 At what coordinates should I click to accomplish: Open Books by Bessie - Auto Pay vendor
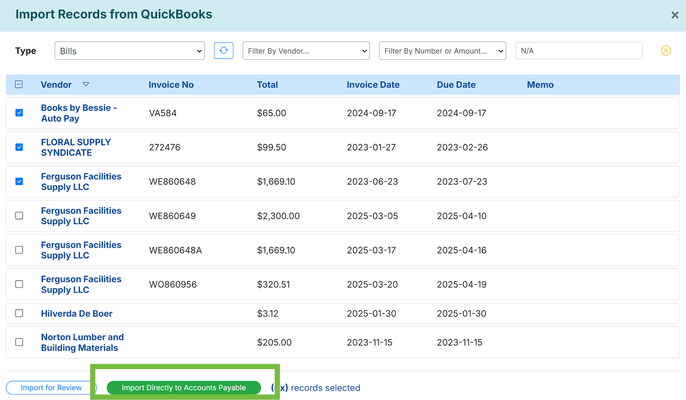(x=79, y=113)
